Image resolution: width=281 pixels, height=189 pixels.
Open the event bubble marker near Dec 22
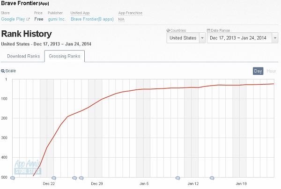click(x=54, y=178)
